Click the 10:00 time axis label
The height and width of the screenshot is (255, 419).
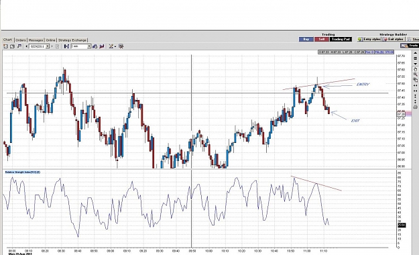click(x=208, y=251)
